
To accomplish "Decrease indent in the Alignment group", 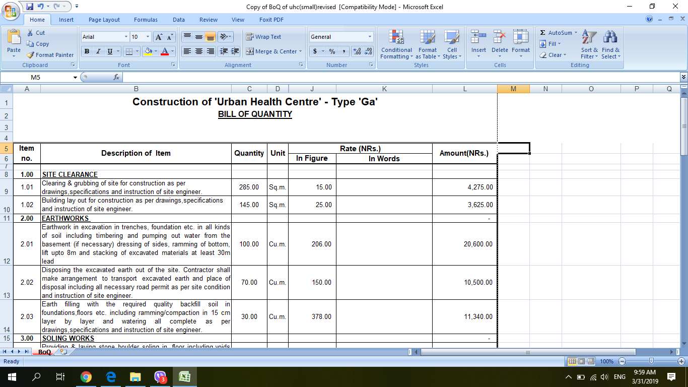I will click(224, 51).
